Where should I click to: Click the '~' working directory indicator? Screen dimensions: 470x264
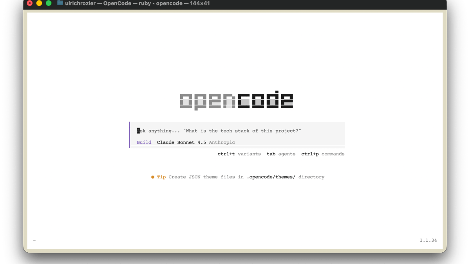point(34,240)
